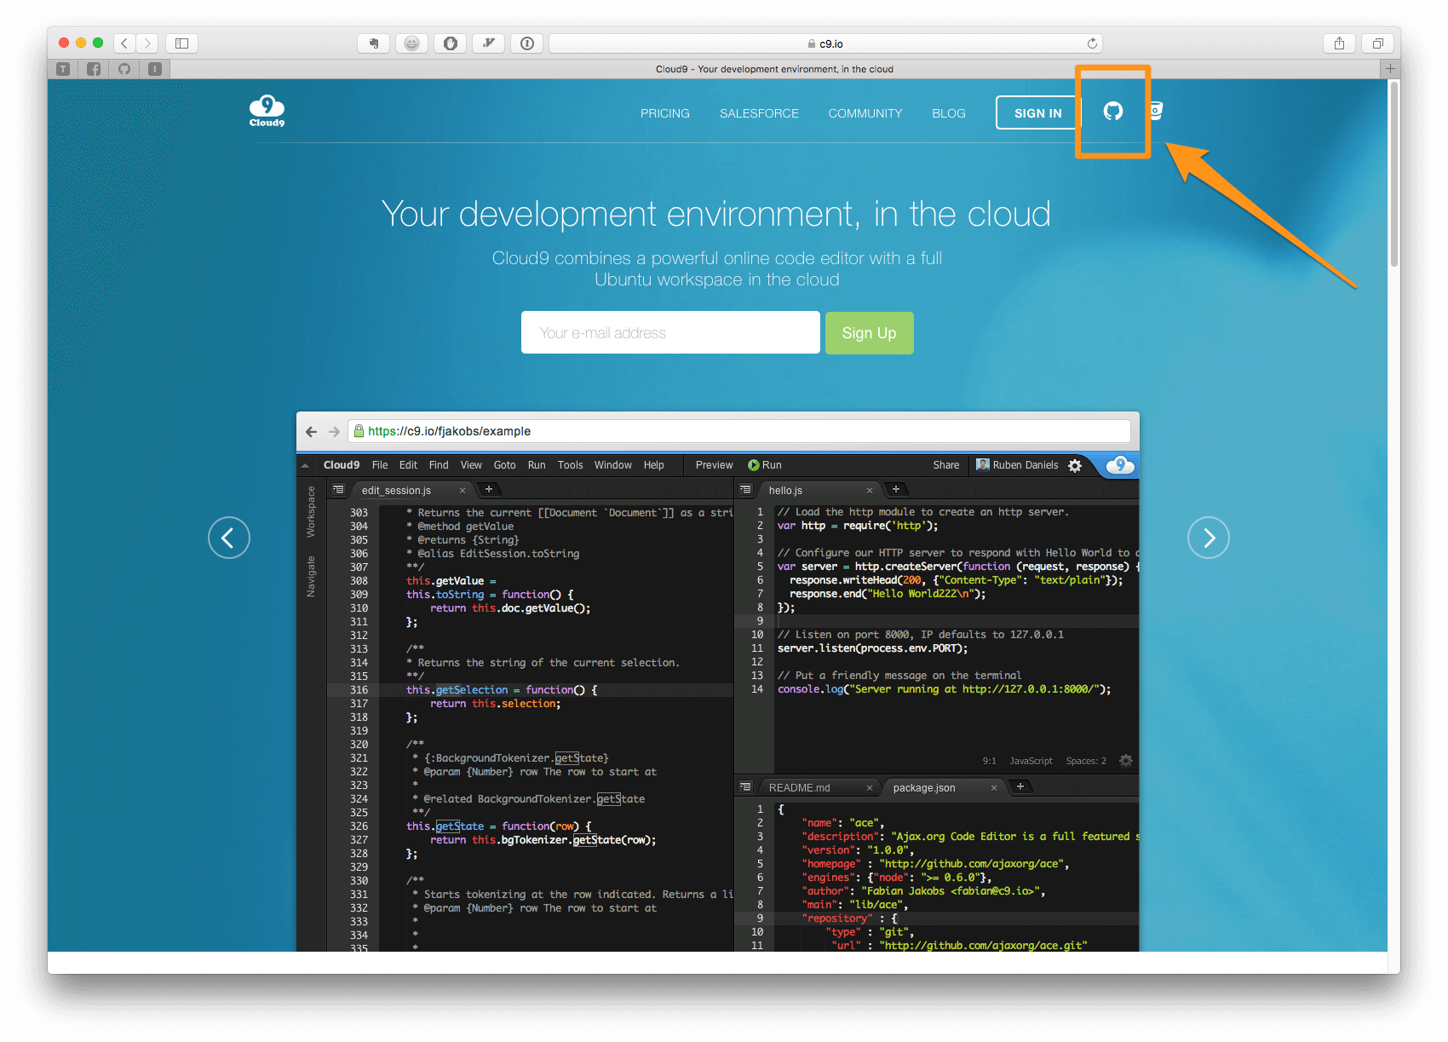Click the smiley face extension button

point(411,43)
